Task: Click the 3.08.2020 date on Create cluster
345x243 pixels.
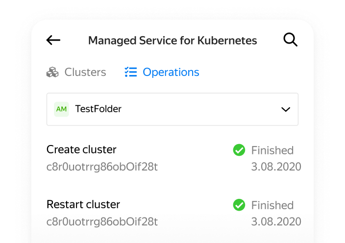Action: click(x=276, y=167)
